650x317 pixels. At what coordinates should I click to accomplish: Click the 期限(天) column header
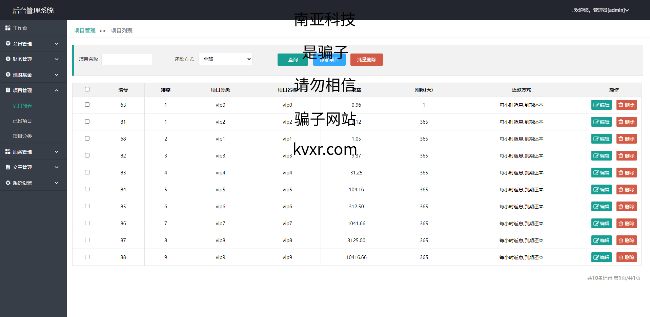click(424, 90)
